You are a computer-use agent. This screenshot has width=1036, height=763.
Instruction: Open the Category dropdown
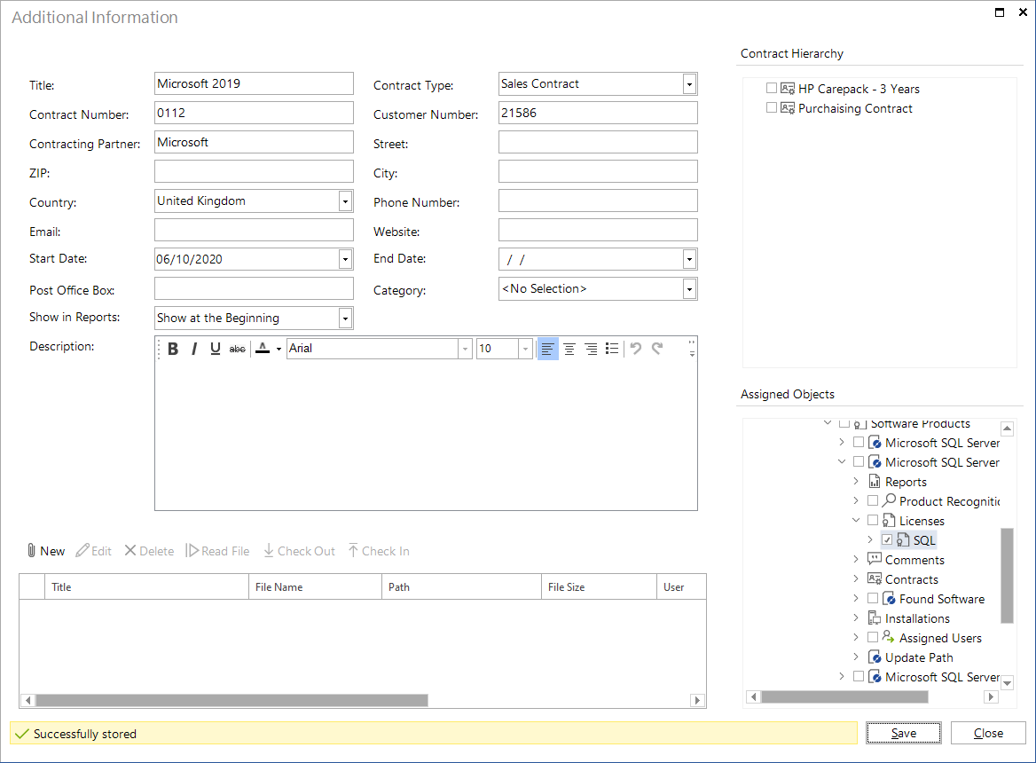689,289
